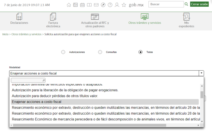Open the help question mark icon
212x135 pixels.
point(110,5)
